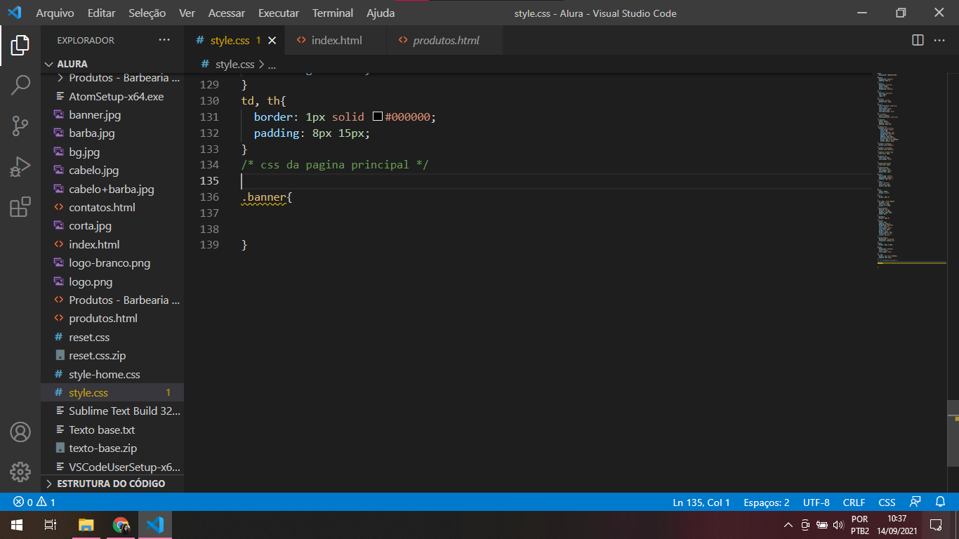Viewport: 959px width, 539px height.
Task: Open the Extensions view
Action: [20, 207]
